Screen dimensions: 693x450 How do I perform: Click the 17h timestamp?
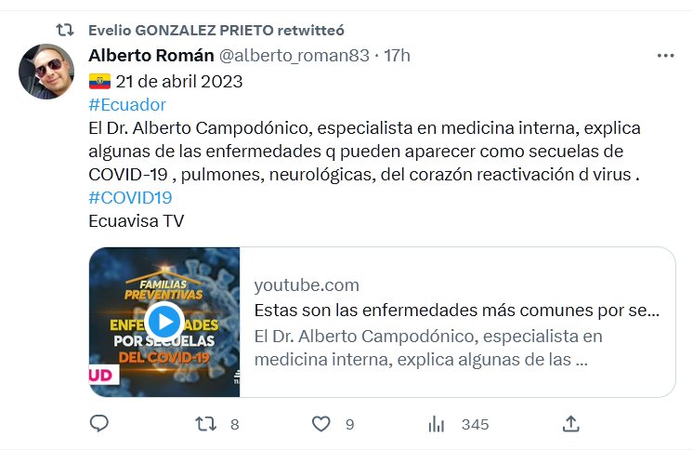[397, 56]
